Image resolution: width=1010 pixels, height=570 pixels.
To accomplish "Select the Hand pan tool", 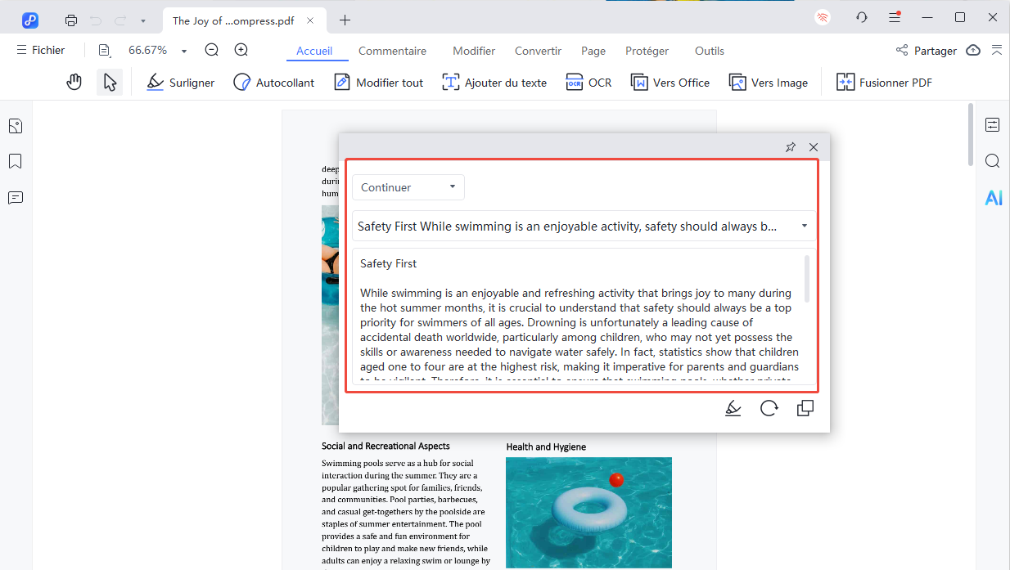I will (x=74, y=82).
